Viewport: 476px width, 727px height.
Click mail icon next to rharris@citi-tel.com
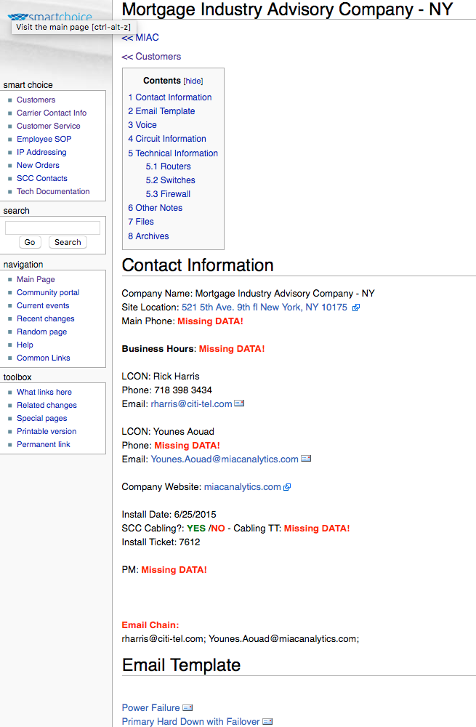pos(239,403)
